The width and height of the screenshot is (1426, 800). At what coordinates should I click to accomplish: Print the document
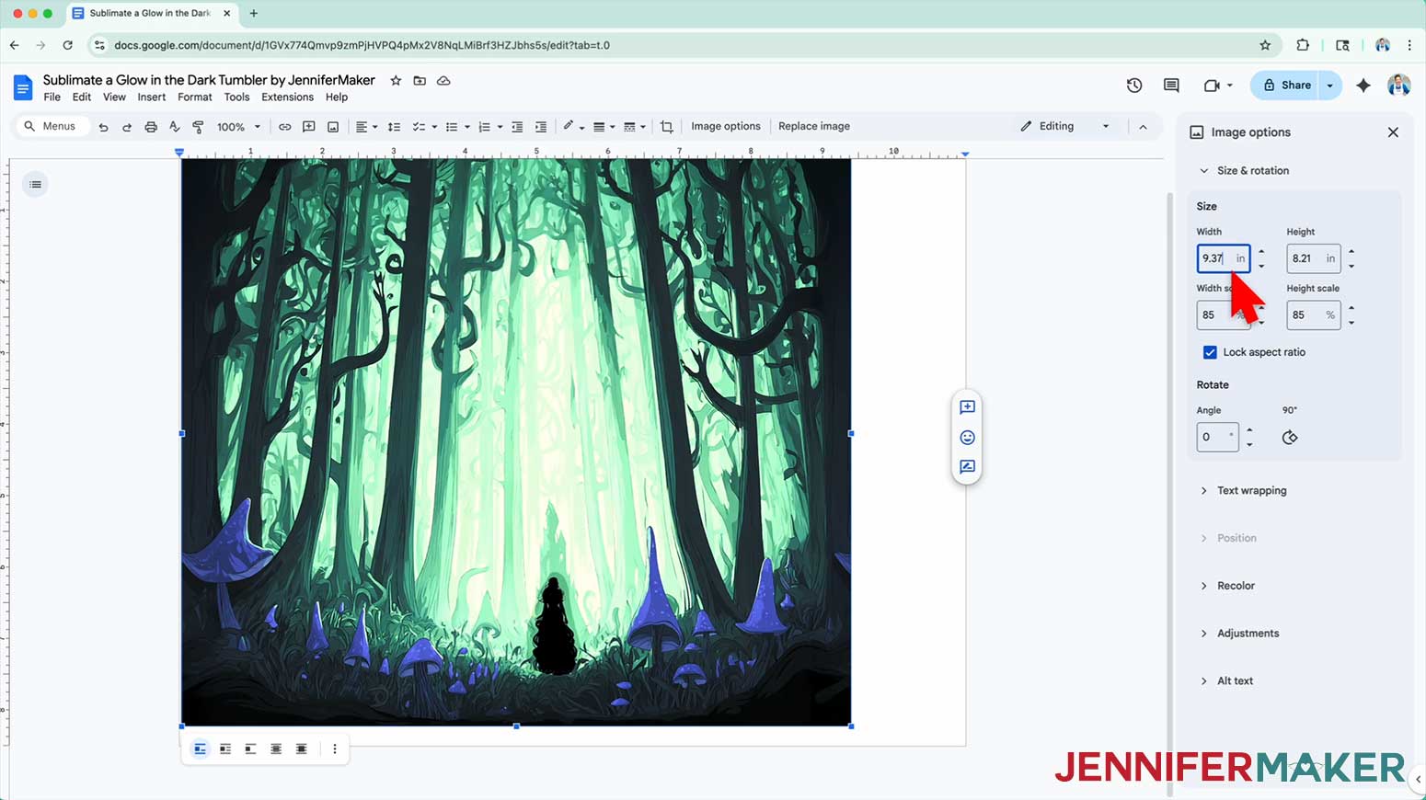(151, 127)
